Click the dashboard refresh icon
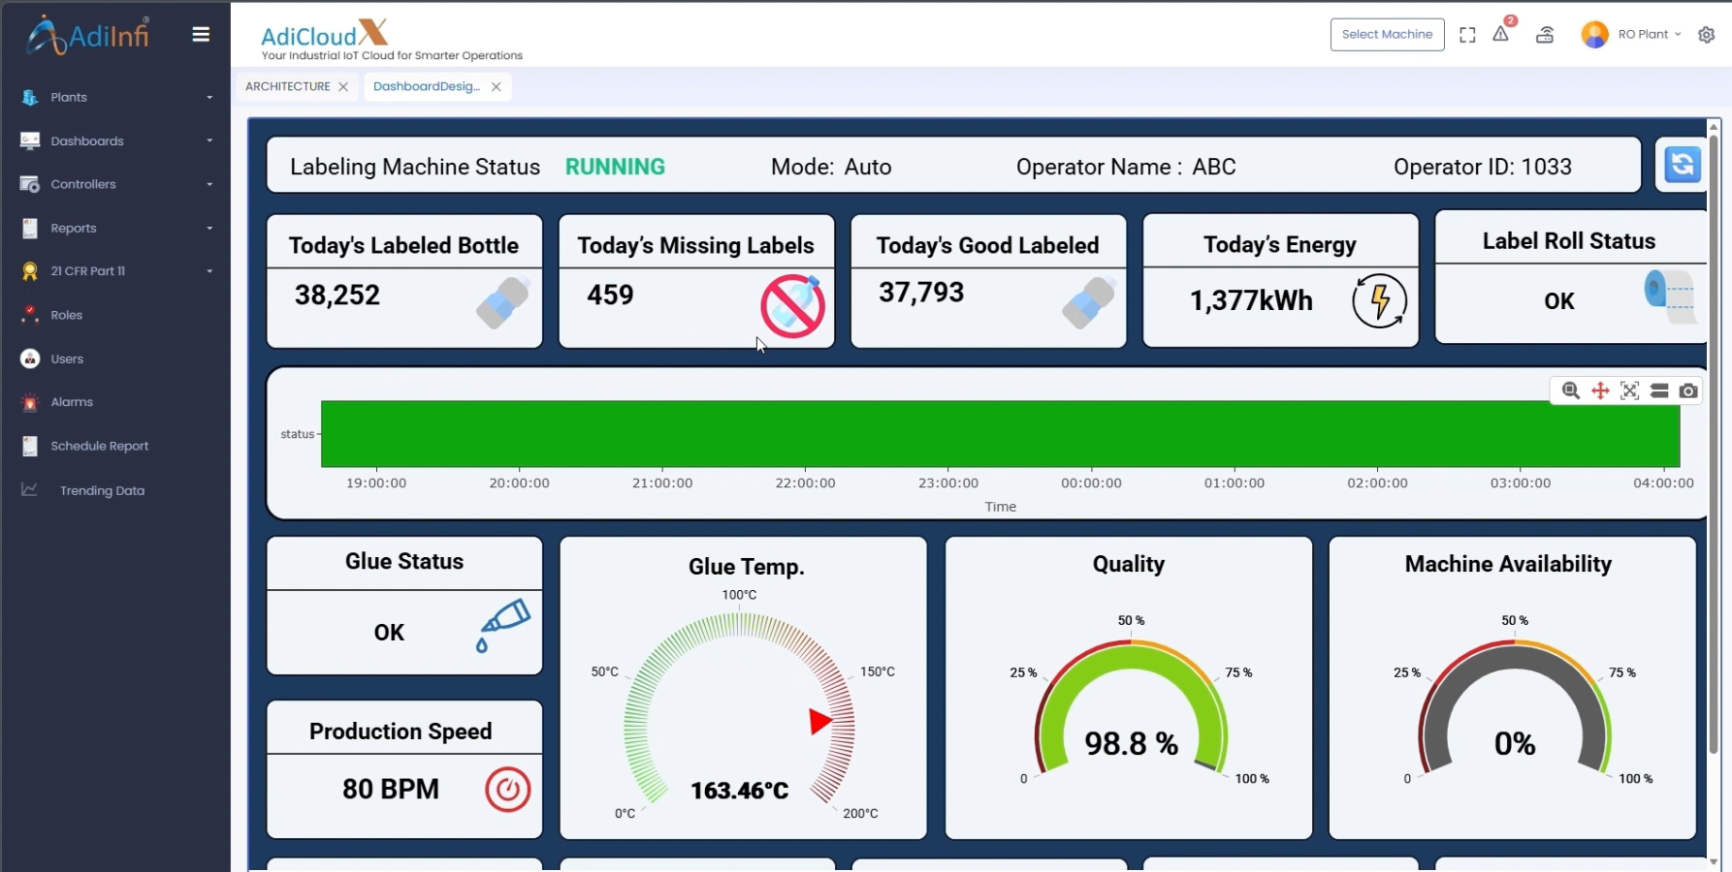This screenshot has width=1732, height=872. (1683, 165)
